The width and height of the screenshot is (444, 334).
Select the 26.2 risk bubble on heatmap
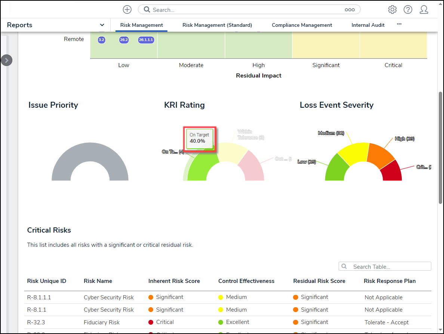[124, 40]
